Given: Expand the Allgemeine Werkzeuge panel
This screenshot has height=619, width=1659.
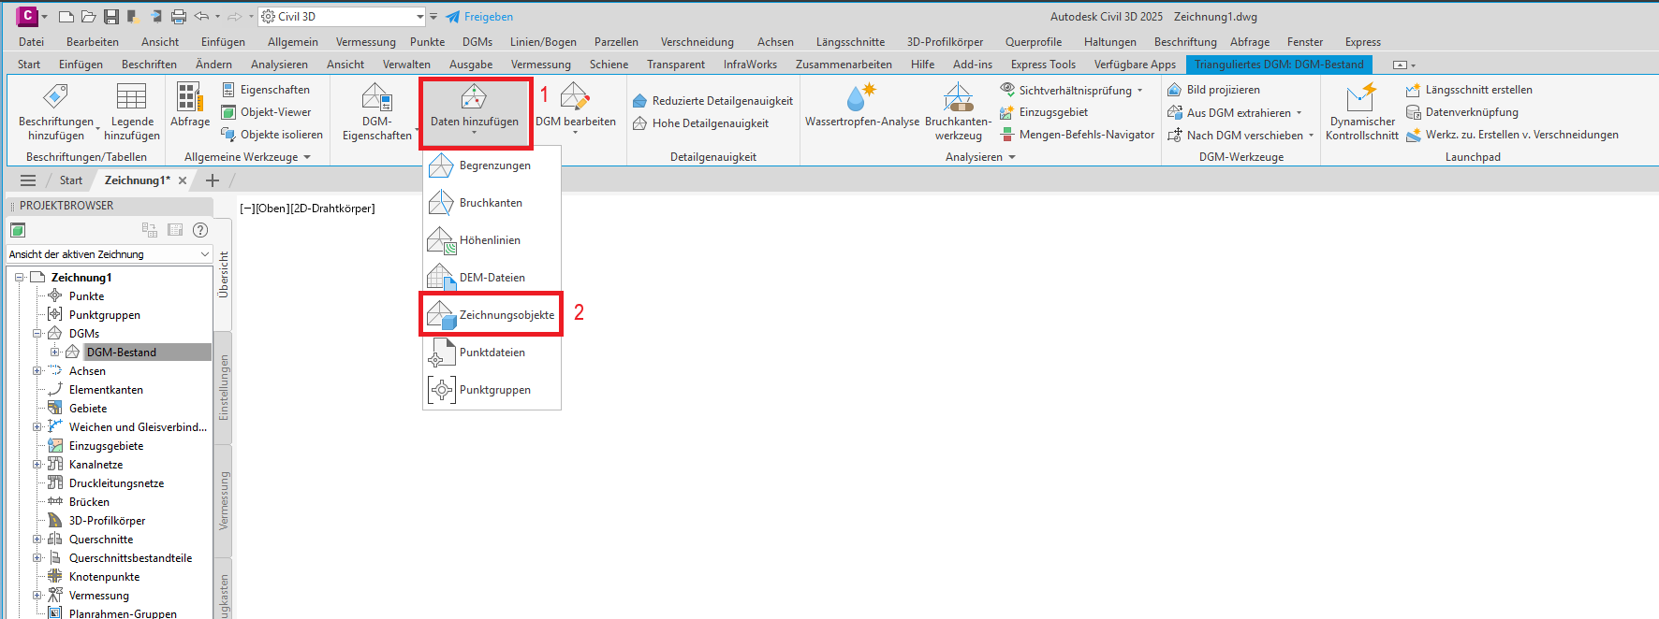Looking at the screenshot, I should (x=247, y=157).
